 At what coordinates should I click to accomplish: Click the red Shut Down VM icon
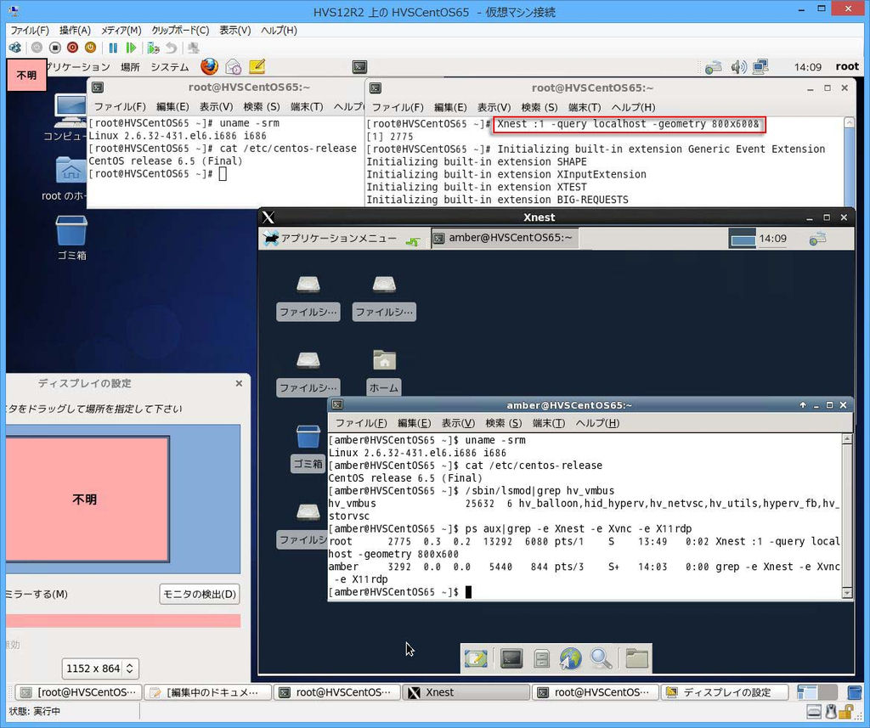tap(72, 48)
